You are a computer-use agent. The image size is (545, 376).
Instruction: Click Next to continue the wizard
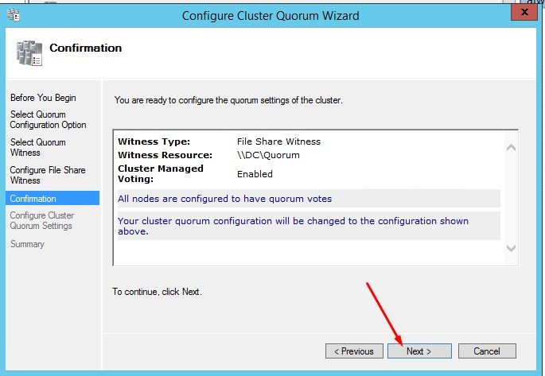419,351
